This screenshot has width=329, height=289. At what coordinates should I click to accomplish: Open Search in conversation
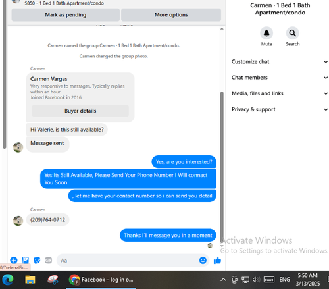click(292, 33)
